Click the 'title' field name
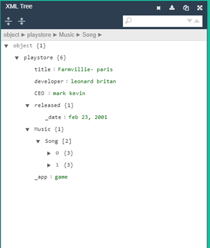 (42, 70)
